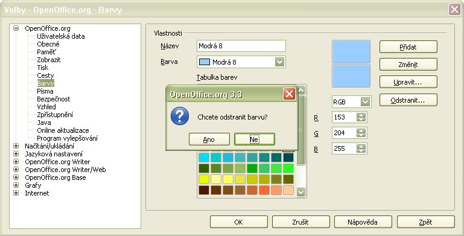Click the Název text field
This screenshot has width=464, height=236.
click(241, 46)
